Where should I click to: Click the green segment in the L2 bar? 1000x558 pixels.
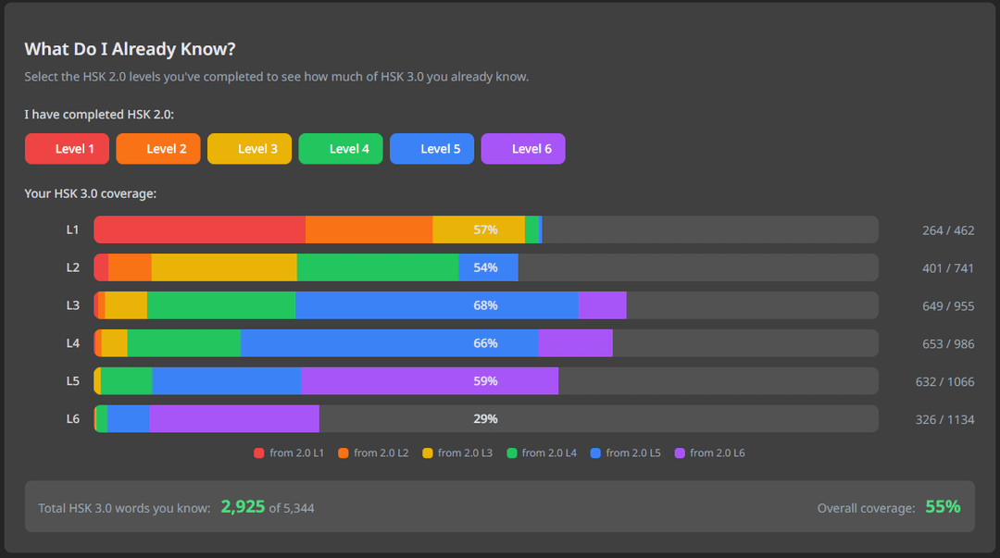click(x=377, y=267)
